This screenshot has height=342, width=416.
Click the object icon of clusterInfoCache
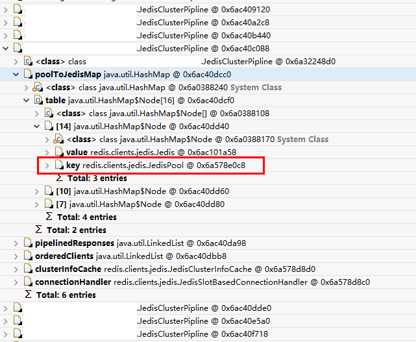(x=28, y=269)
